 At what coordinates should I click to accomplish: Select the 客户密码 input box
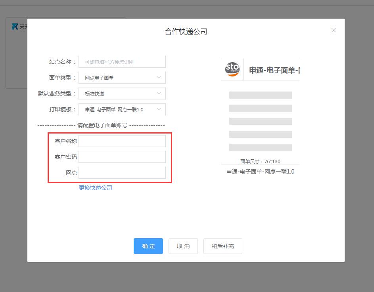pyautogui.click(x=122, y=157)
